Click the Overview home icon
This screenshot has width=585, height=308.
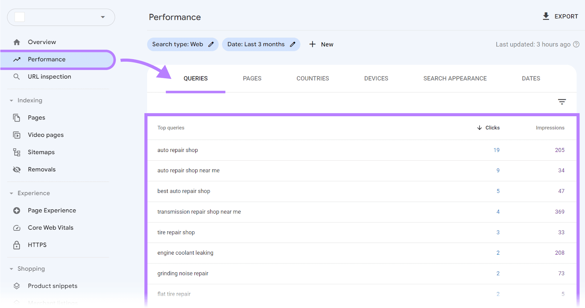click(17, 42)
